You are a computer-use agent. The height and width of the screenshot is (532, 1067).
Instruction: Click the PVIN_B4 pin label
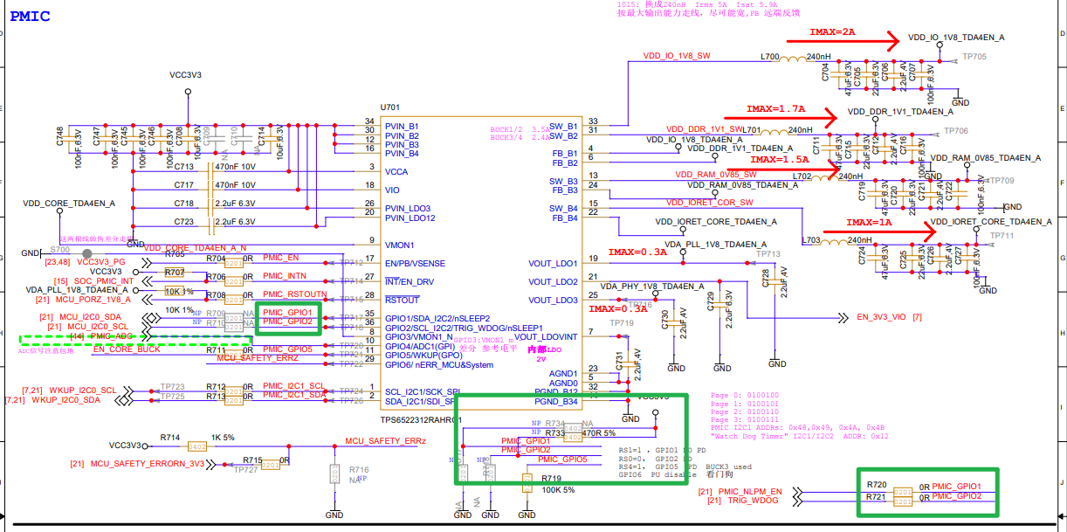[402, 154]
